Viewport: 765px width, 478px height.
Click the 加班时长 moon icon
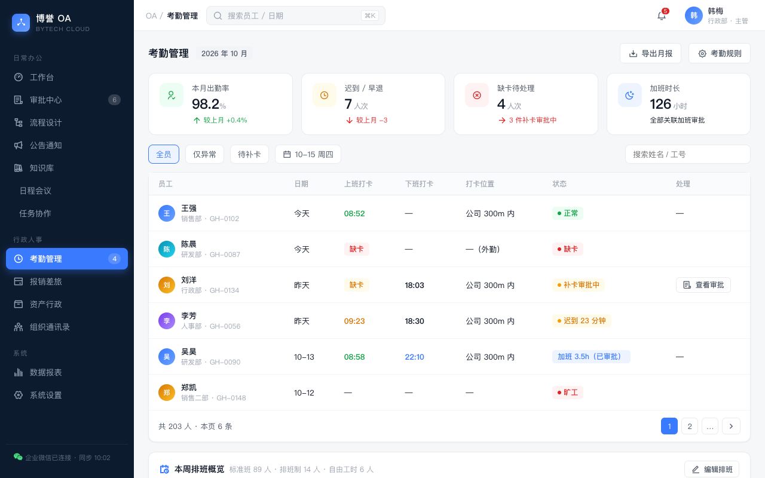pos(630,95)
